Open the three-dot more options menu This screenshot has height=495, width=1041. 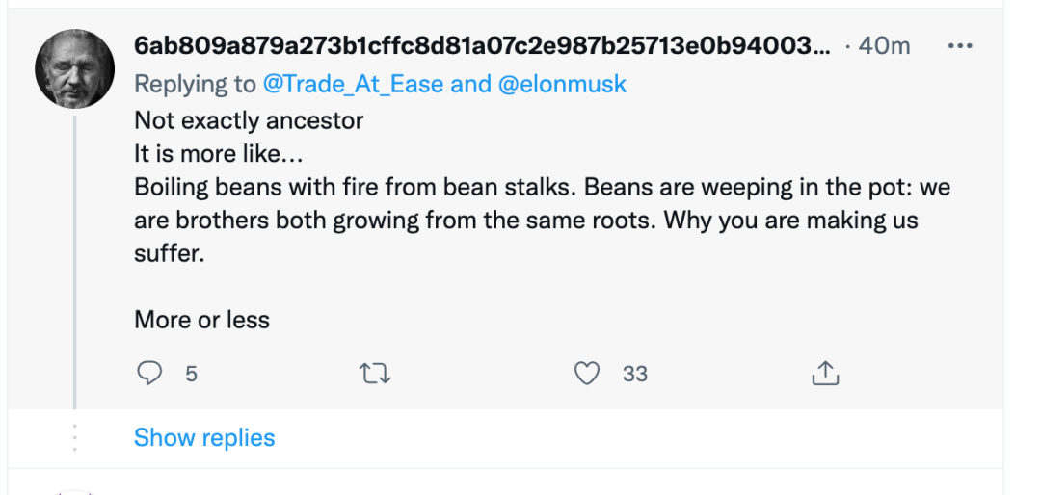(x=960, y=45)
